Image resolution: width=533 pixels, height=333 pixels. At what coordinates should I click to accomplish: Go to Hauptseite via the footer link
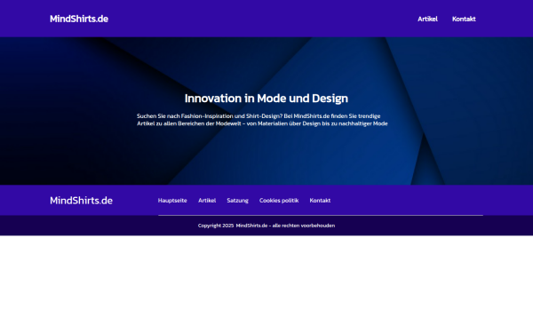pyautogui.click(x=172, y=201)
